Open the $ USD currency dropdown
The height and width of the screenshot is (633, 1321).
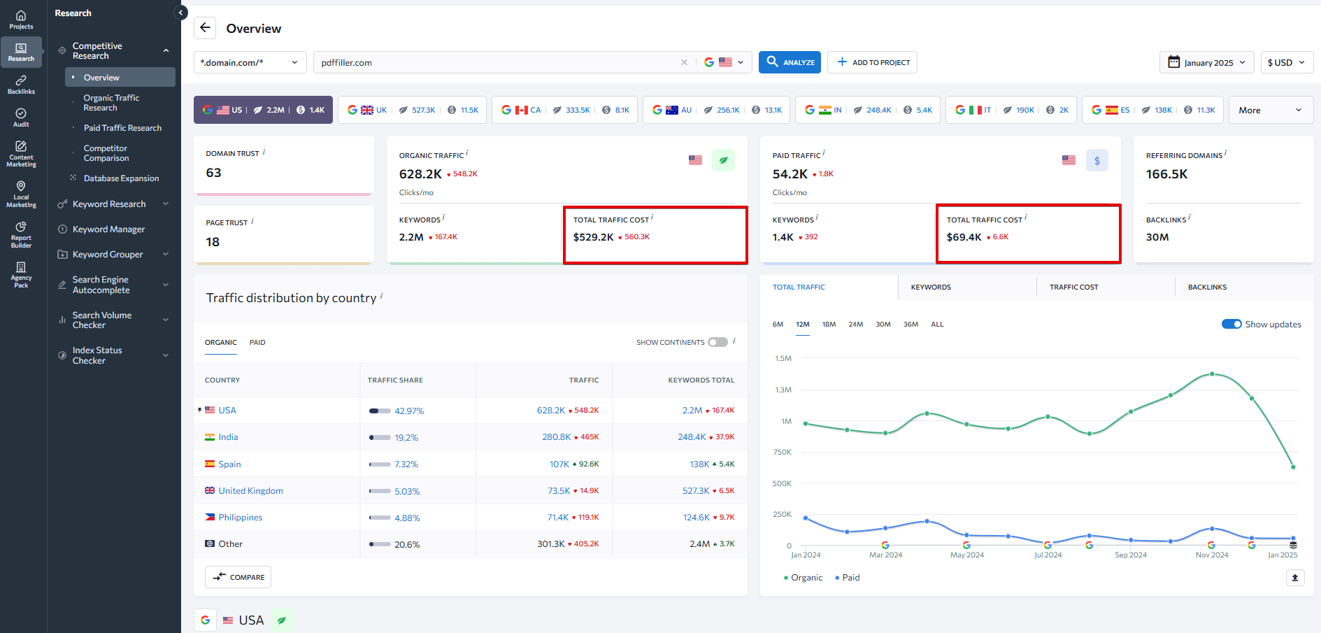pyautogui.click(x=1287, y=62)
